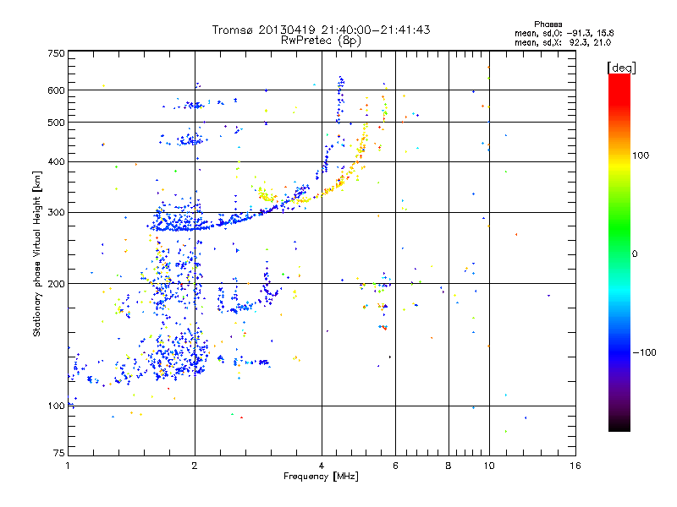Viewport: 677px width, 507px height.
Task: Click the y-axis tick label '75'
Action: coord(59,453)
